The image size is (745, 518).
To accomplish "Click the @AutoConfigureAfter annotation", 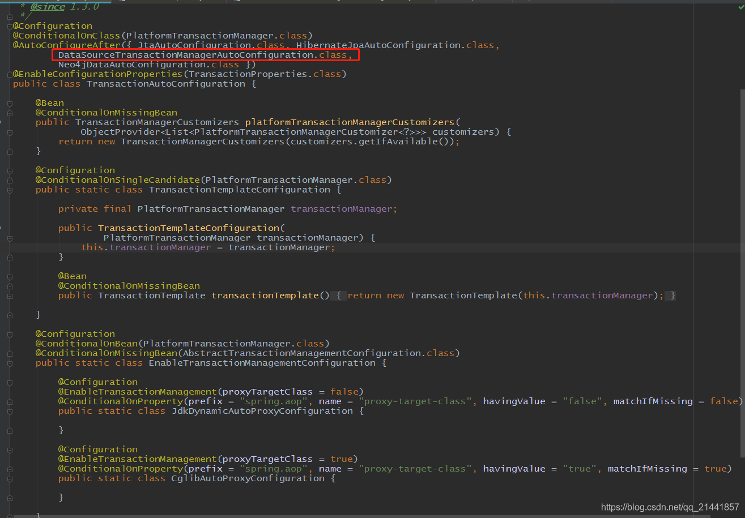I will [67, 45].
